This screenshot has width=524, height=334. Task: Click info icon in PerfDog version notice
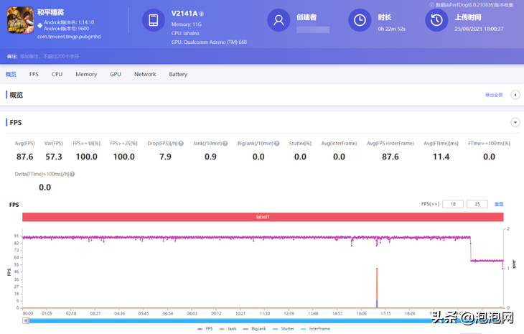431,5
